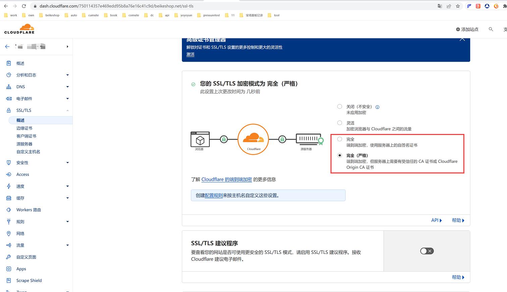Open the 配置规则 link
Image resolution: width=507 pixels, height=292 pixels.
click(214, 195)
